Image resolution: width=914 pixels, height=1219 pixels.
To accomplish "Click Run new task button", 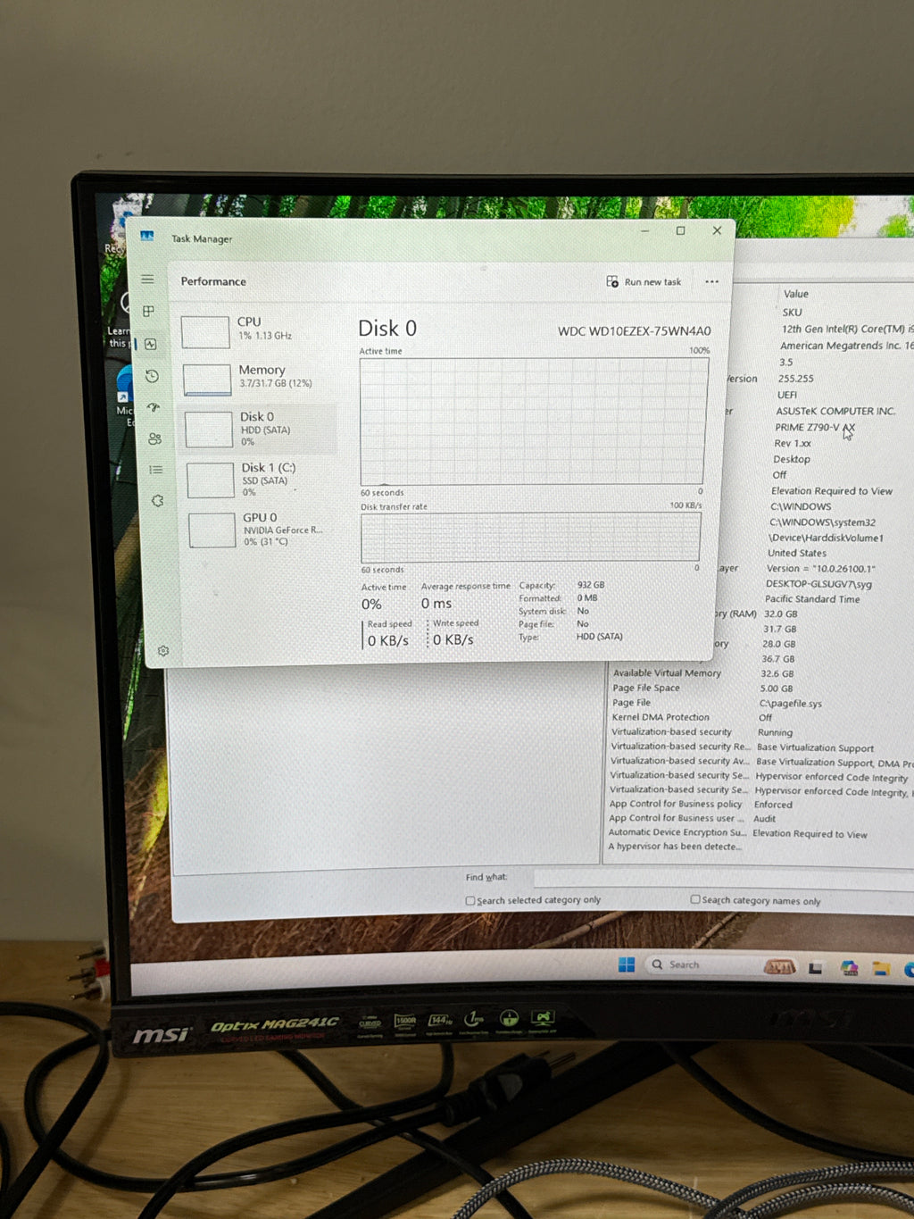I will coord(644,282).
